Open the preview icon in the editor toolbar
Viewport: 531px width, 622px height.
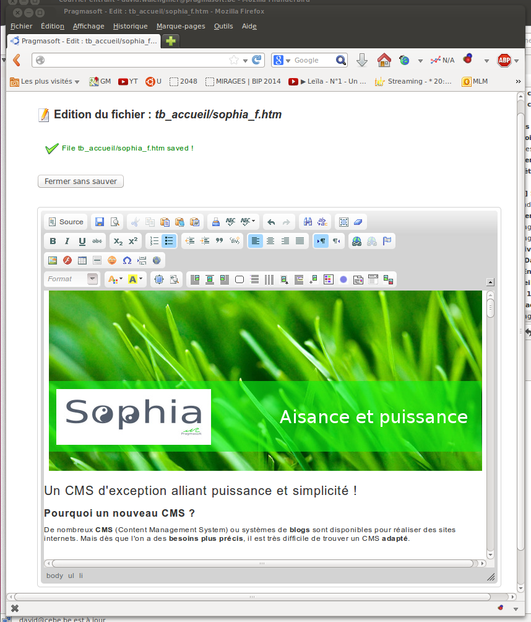point(114,222)
